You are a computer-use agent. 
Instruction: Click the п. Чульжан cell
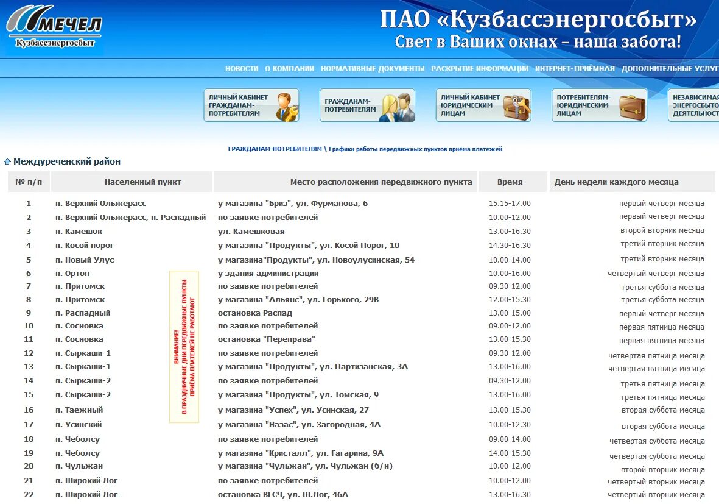[79, 466]
